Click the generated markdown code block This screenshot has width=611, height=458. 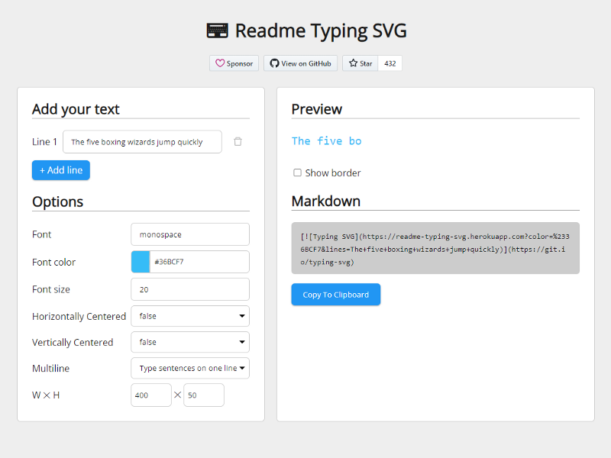click(x=435, y=248)
